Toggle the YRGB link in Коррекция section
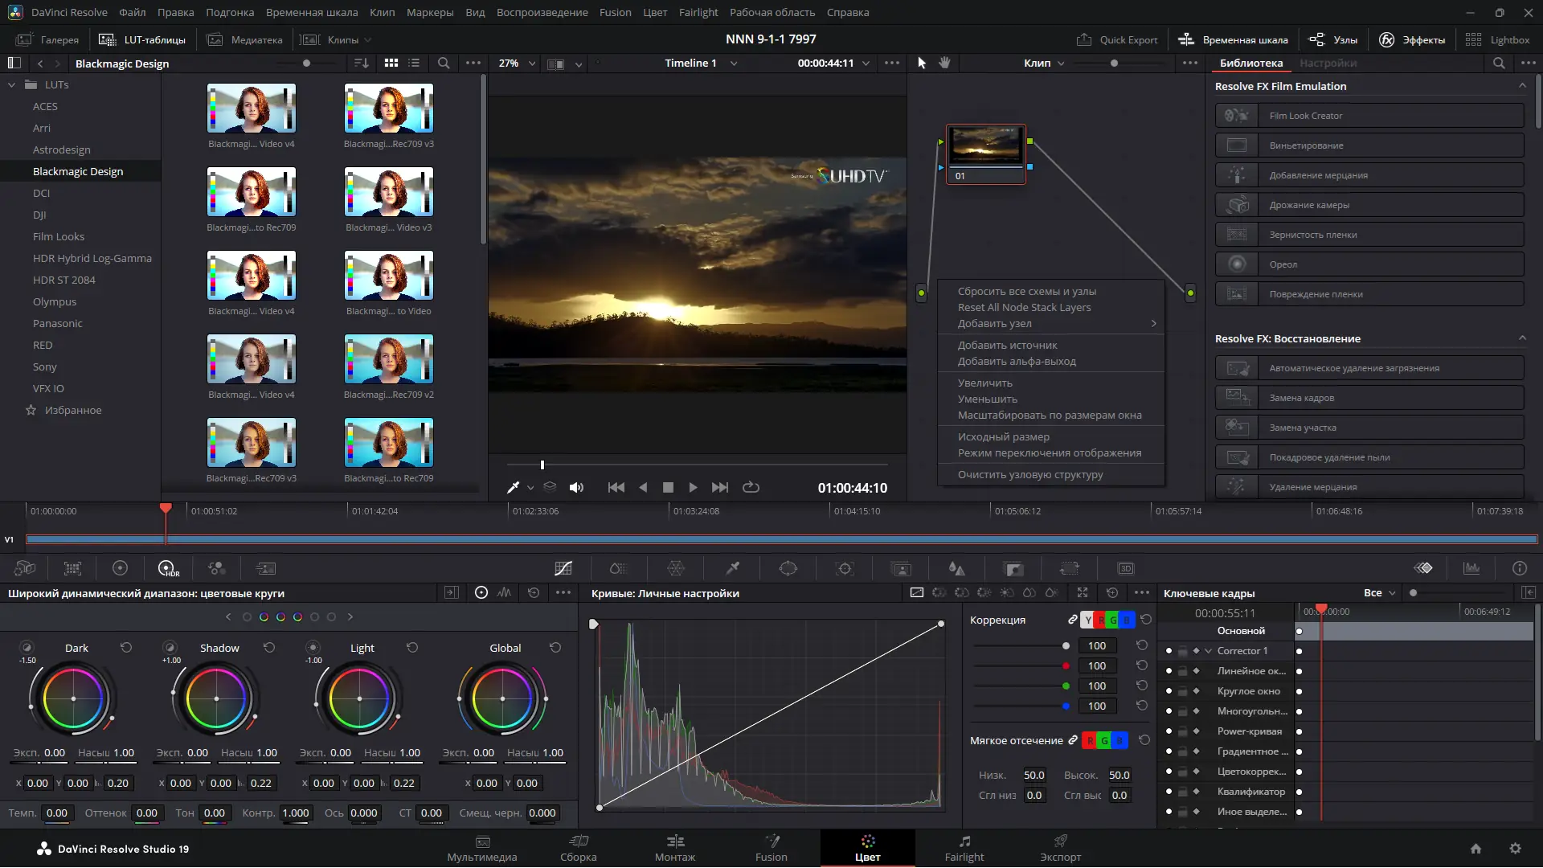The width and height of the screenshot is (1543, 868). (x=1073, y=620)
